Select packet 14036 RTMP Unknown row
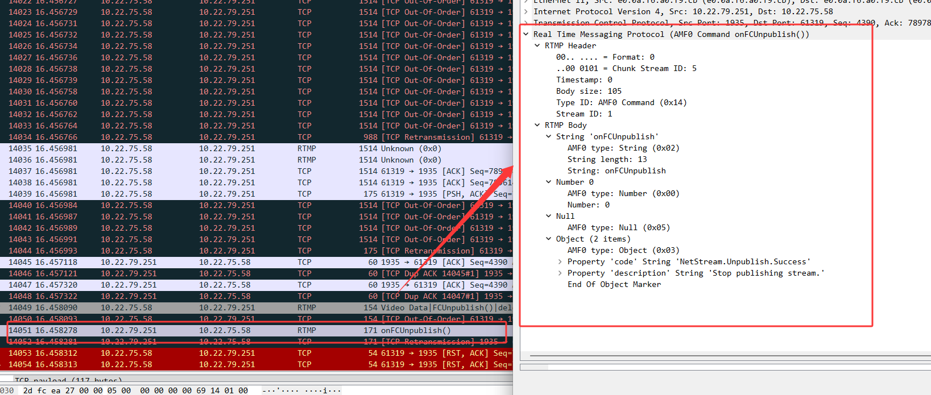This screenshot has height=395, width=931. point(256,160)
